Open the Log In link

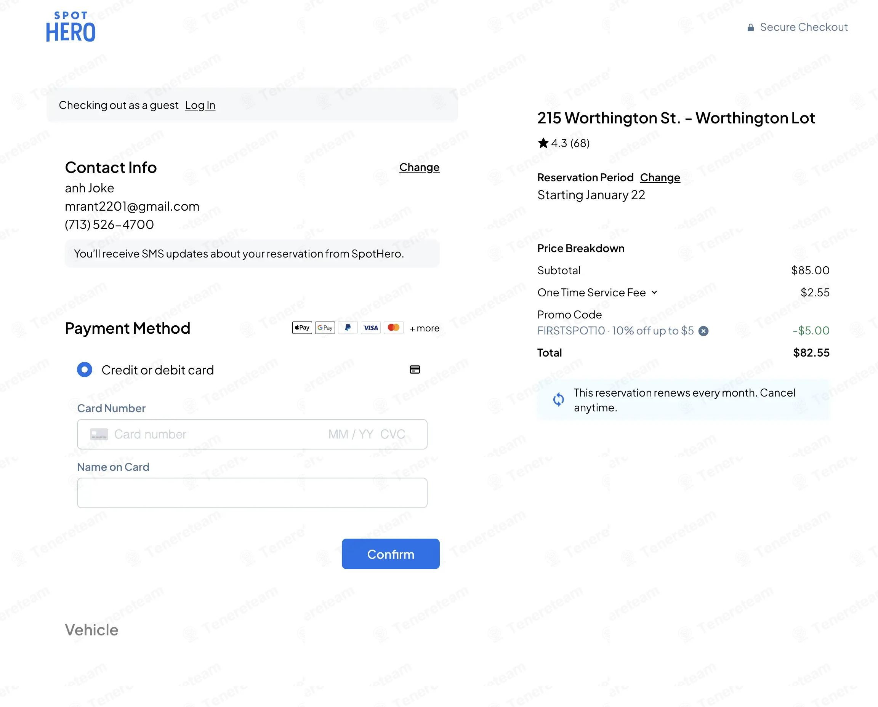(200, 105)
